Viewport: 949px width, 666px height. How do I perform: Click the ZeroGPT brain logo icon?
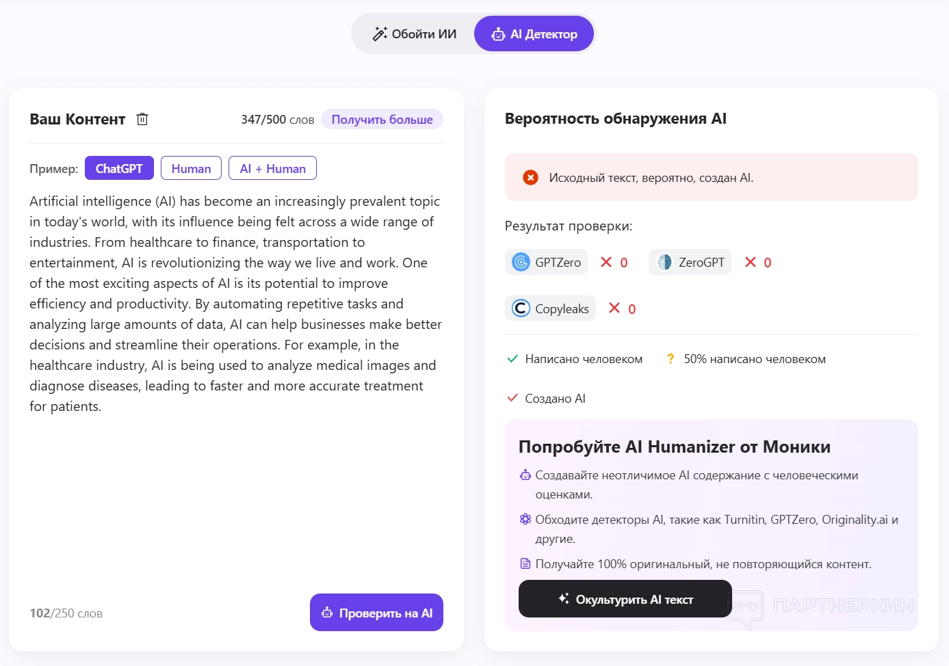(664, 262)
